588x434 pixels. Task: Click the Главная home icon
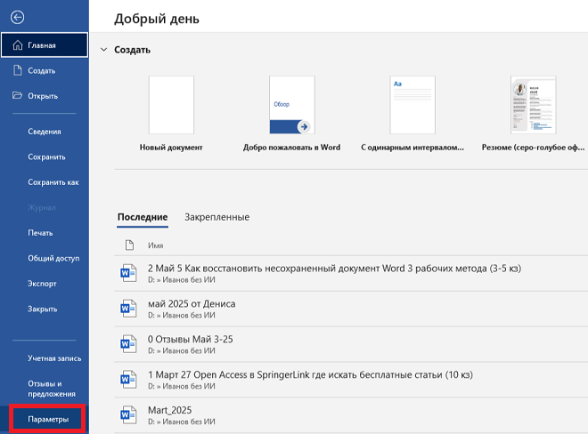[18, 45]
